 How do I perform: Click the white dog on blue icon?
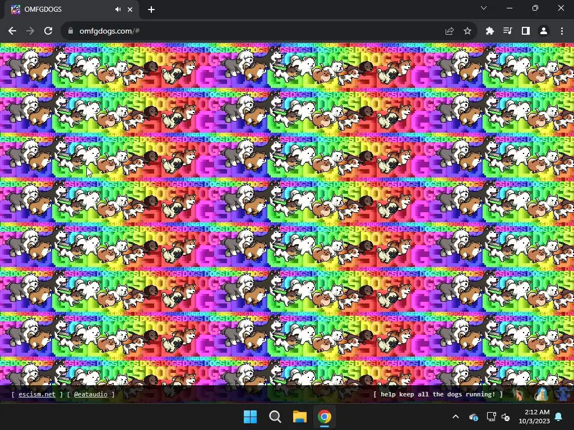pos(541,394)
